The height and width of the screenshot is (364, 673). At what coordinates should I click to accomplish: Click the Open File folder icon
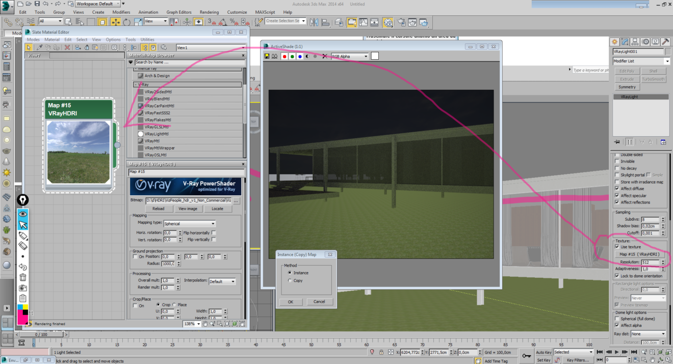(x=29, y=4)
